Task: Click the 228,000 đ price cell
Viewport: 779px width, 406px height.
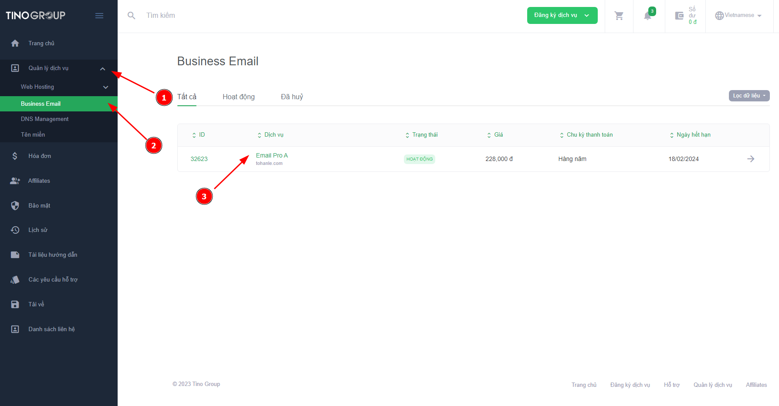Action: pos(499,159)
